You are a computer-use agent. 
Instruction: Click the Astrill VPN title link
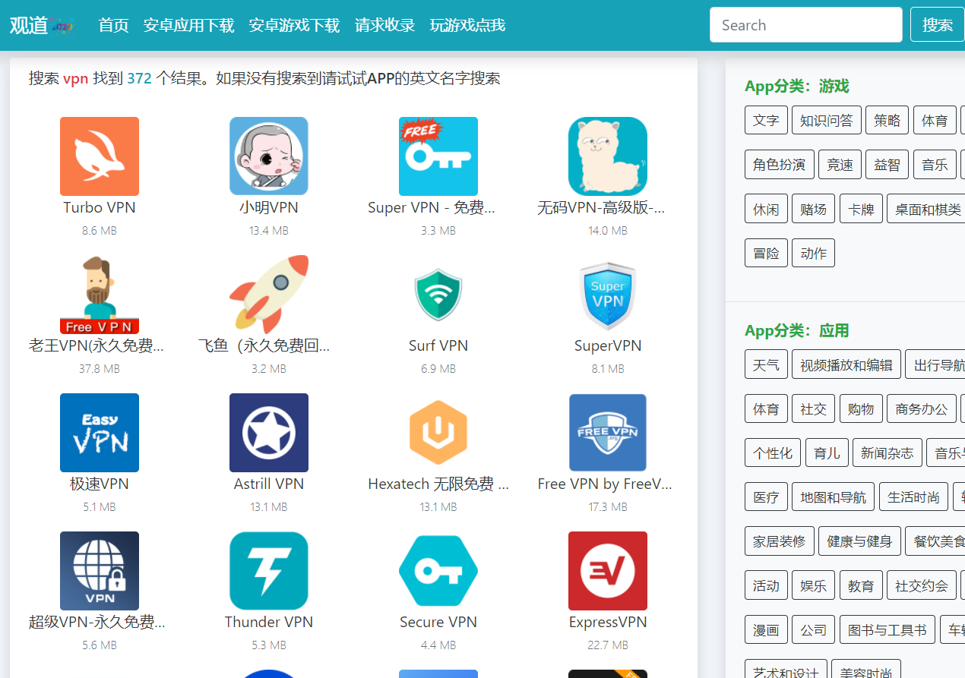[269, 484]
